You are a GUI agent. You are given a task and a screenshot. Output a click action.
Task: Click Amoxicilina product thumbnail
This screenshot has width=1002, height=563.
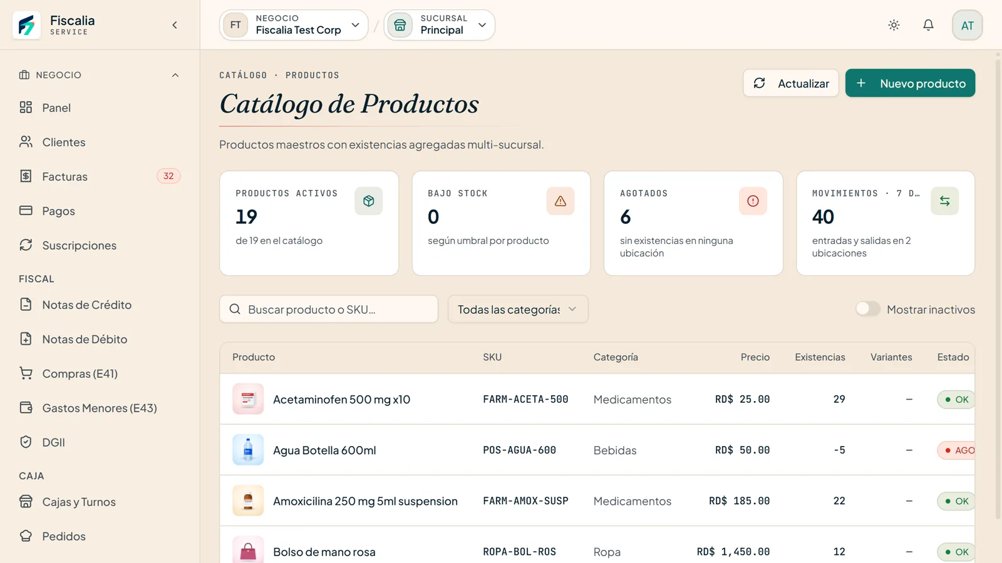pyautogui.click(x=248, y=500)
